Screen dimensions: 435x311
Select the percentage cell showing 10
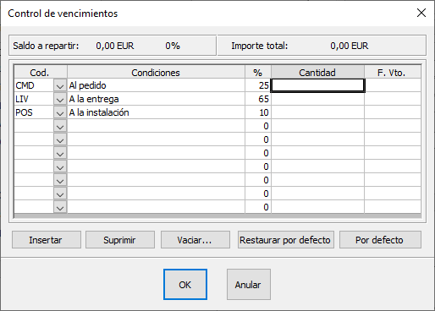pyautogui.click(x=258, y=112)
